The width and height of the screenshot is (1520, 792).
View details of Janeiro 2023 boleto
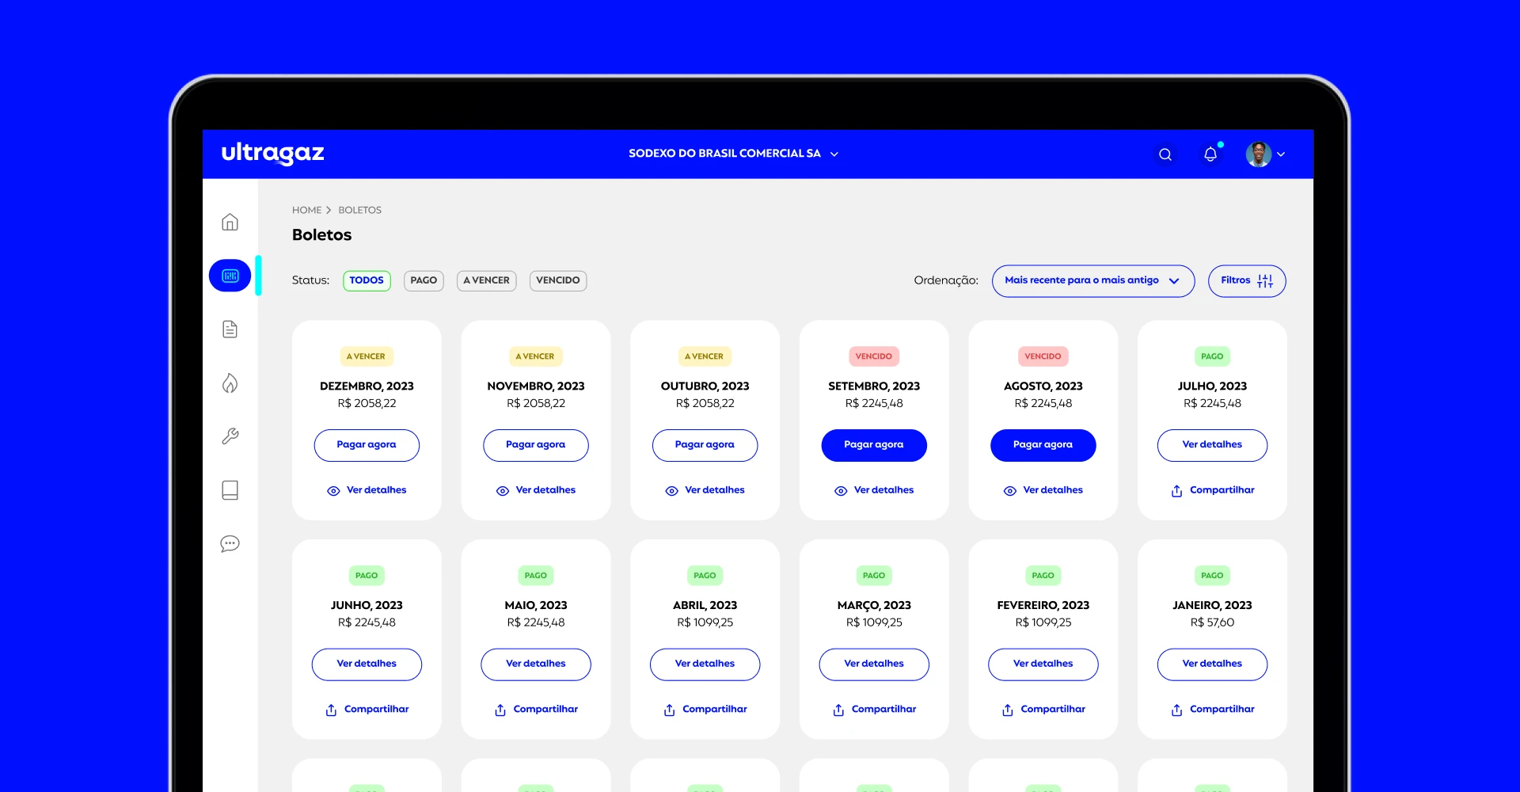coord(1212,664)
